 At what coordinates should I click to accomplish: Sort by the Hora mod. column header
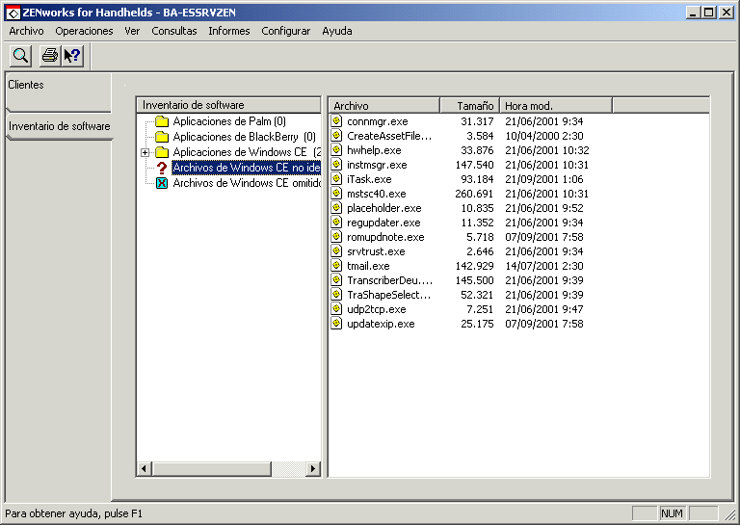pyautogui.click(x=555, y=106)
